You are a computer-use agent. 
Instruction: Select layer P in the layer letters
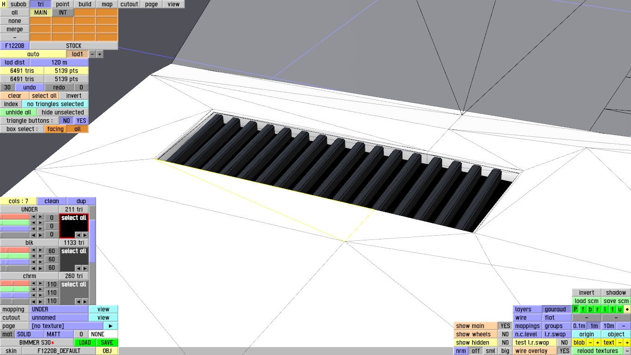pyautogui.click(x=576, y=309)
